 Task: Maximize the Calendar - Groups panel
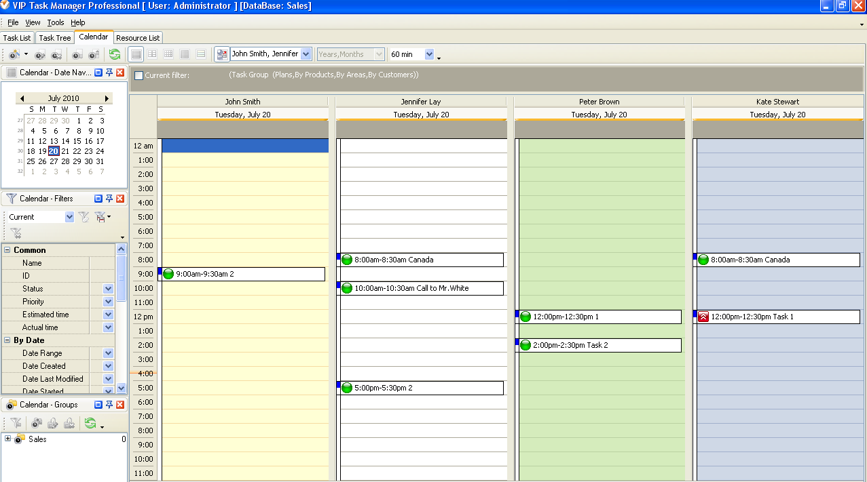[98, 405]
